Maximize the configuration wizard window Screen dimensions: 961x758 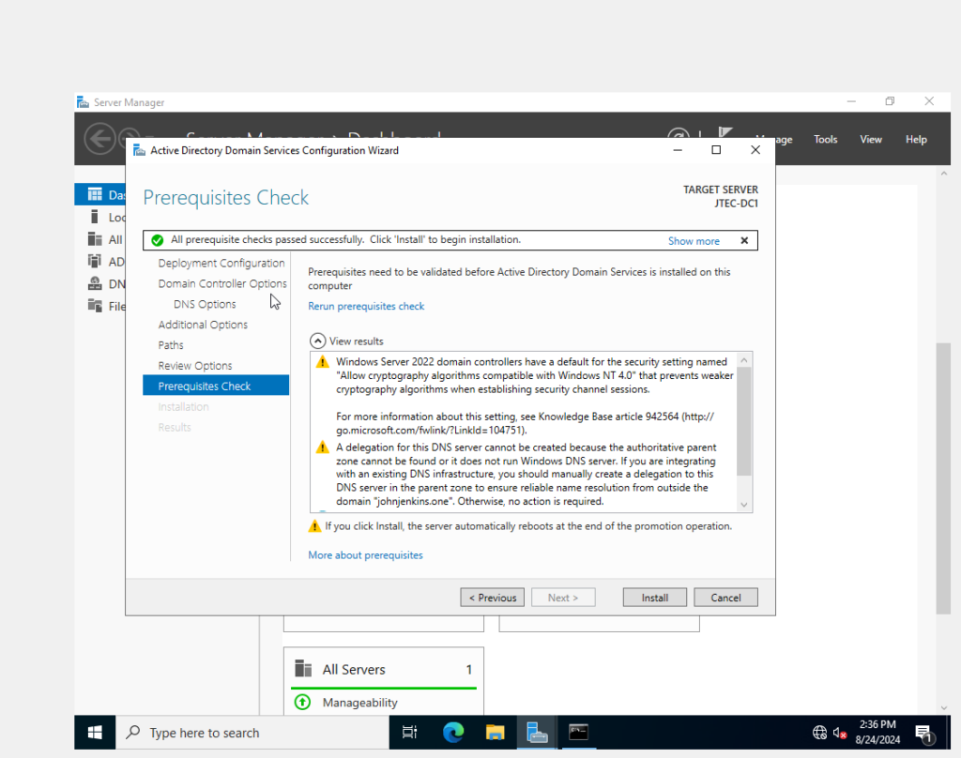point(716,150)
